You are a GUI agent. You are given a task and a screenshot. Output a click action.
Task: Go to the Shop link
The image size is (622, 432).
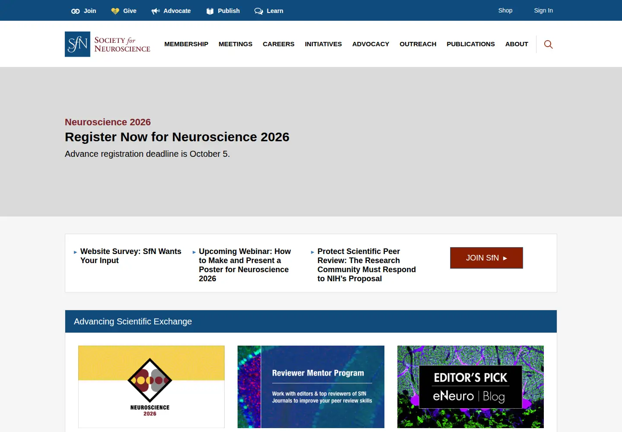[505, 10]
